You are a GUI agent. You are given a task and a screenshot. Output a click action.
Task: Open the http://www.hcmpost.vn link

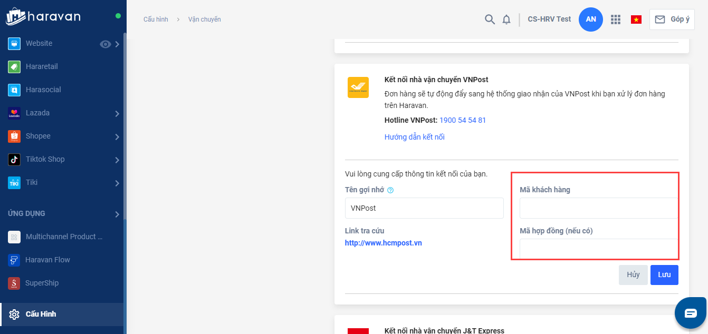tap(384, 243)
